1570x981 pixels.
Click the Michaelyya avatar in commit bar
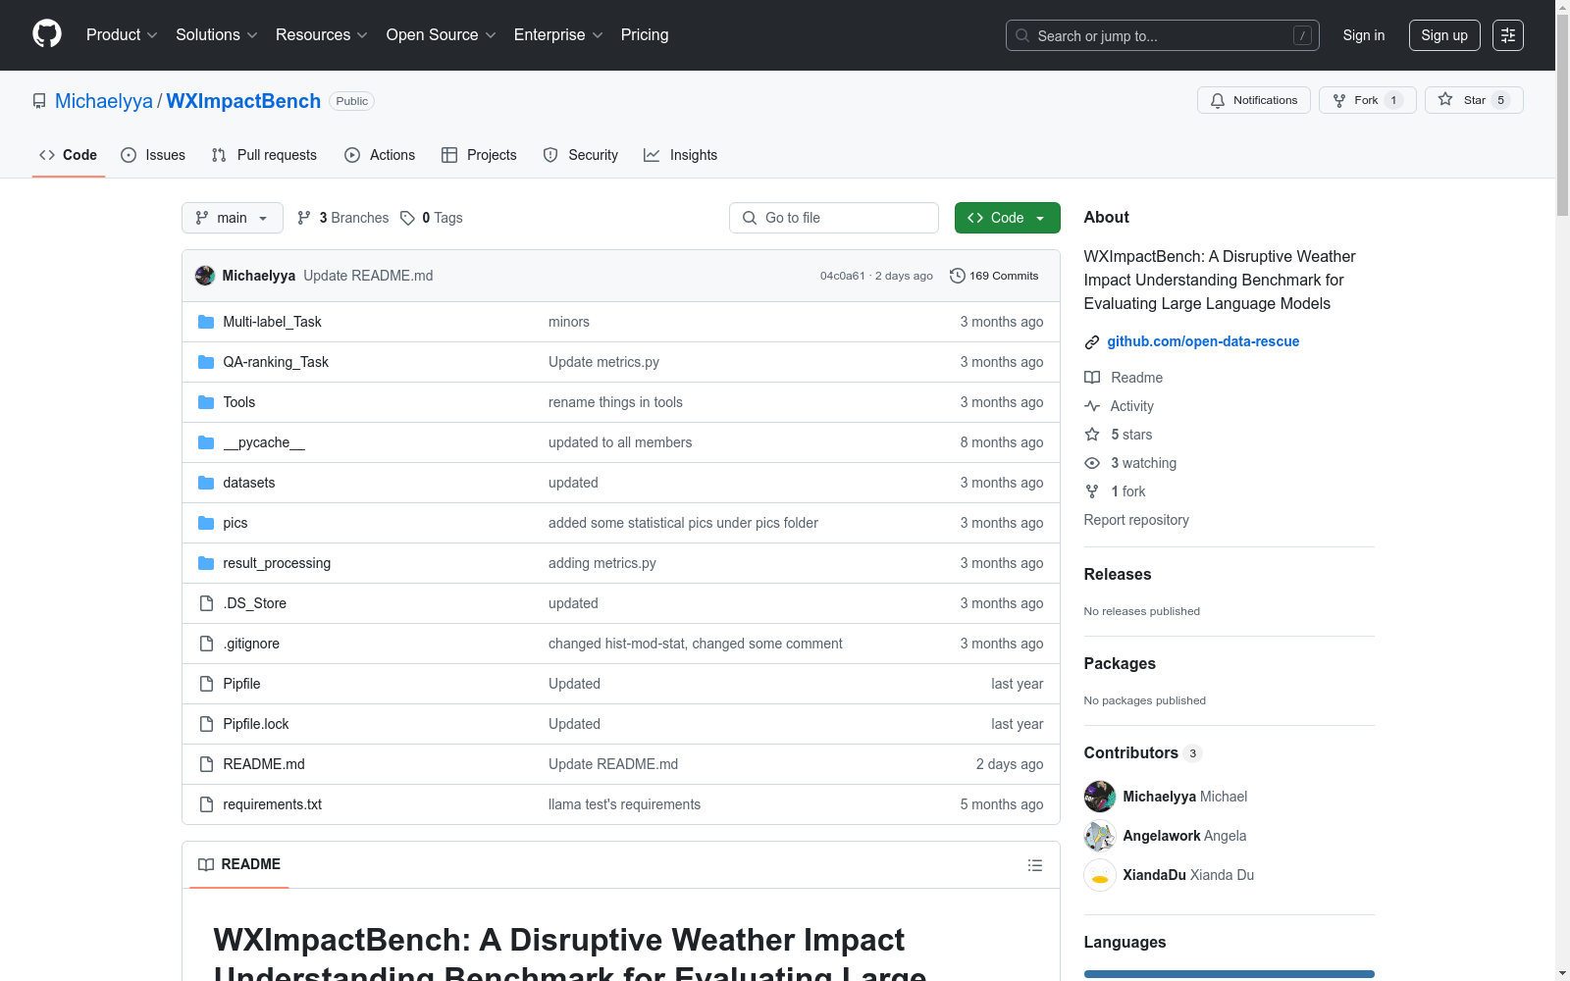click(x=205, y=276)
